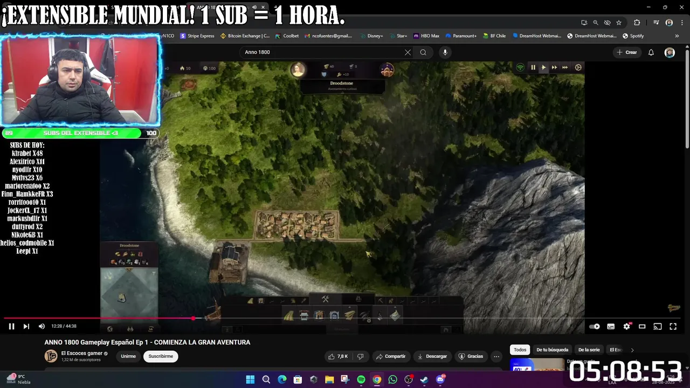Viewport: 690px width, 388px height.
Task: Pause the YouTube video
Action: pyautogui.click(x=11, y=326)
